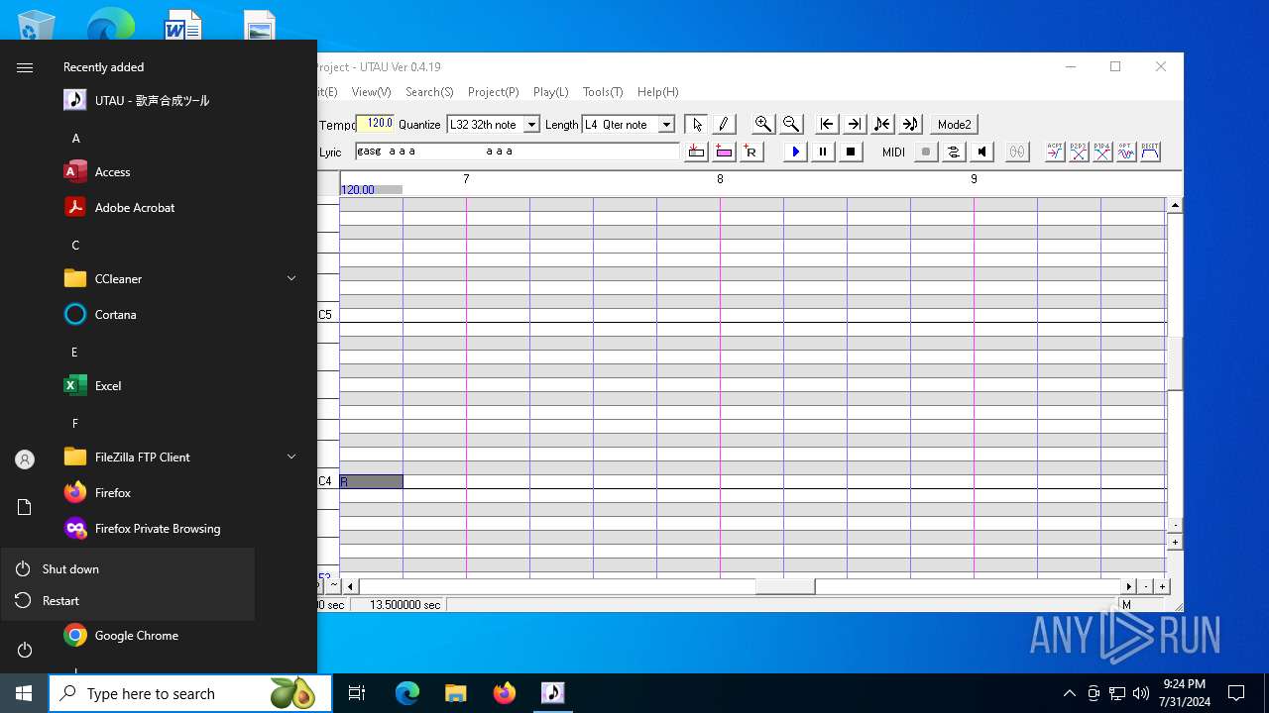Zoom out with the magnifier minus icon

790,124
